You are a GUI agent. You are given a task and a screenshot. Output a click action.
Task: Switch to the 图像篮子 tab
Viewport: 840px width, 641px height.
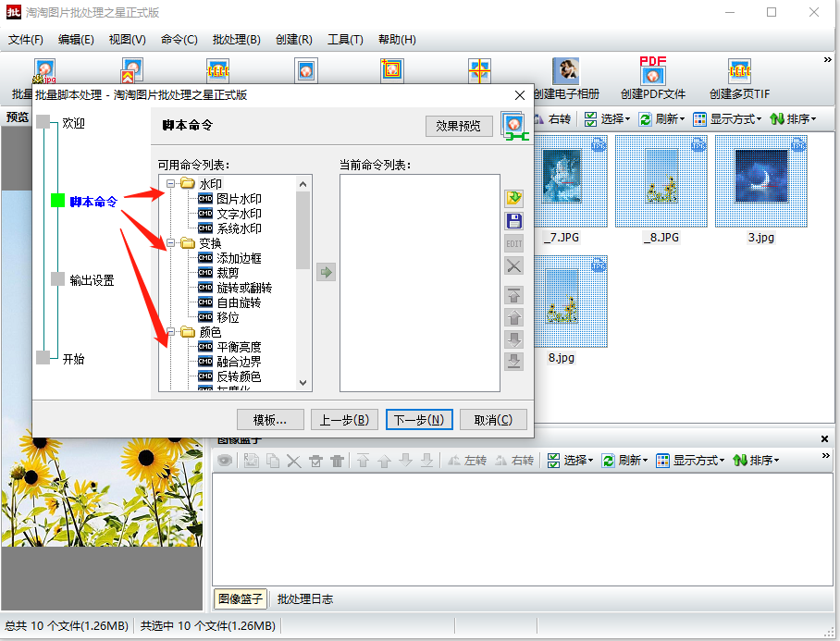coord(241,599)
